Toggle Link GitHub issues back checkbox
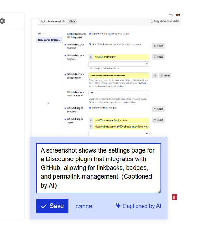This screenshot has width=214, height=226. coord(90,44)
